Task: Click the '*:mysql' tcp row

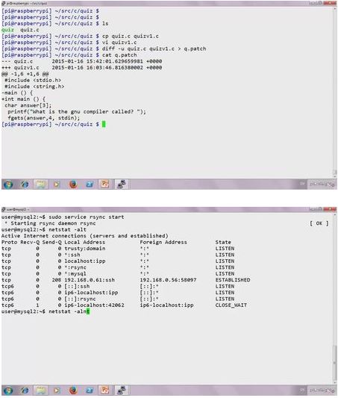Action: click(x=118, y=273)
